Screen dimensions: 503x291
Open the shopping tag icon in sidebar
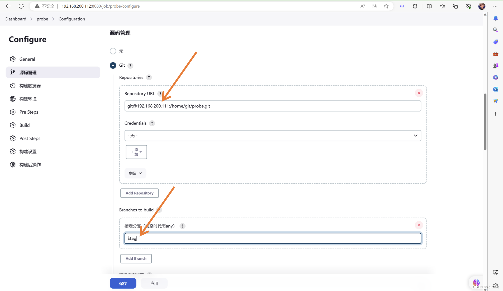click(x=496, y=42)
